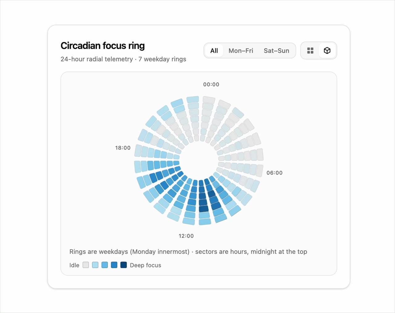
Task: Click the lightest blue legend swatch
Action: [x=95, y=265]
